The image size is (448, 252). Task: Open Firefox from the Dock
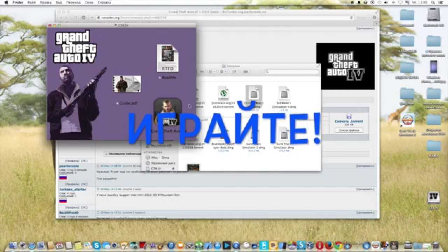(329, 246)
